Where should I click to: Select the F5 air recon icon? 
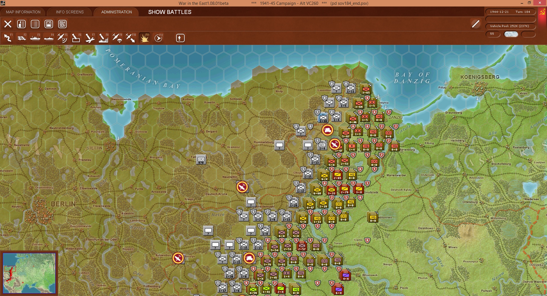[x=62, y=38]
